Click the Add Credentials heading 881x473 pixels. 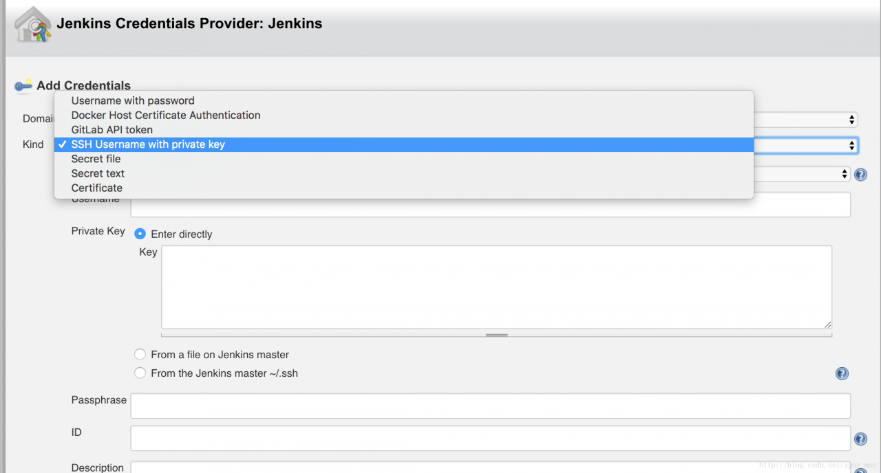point(83,85)
